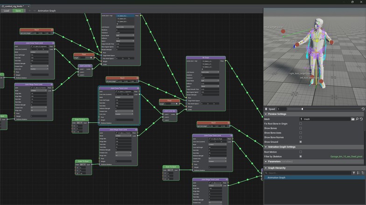Click the Animation Graph breadcrumb in toolbar
366x205 pixels.
[x=47, y=11]
